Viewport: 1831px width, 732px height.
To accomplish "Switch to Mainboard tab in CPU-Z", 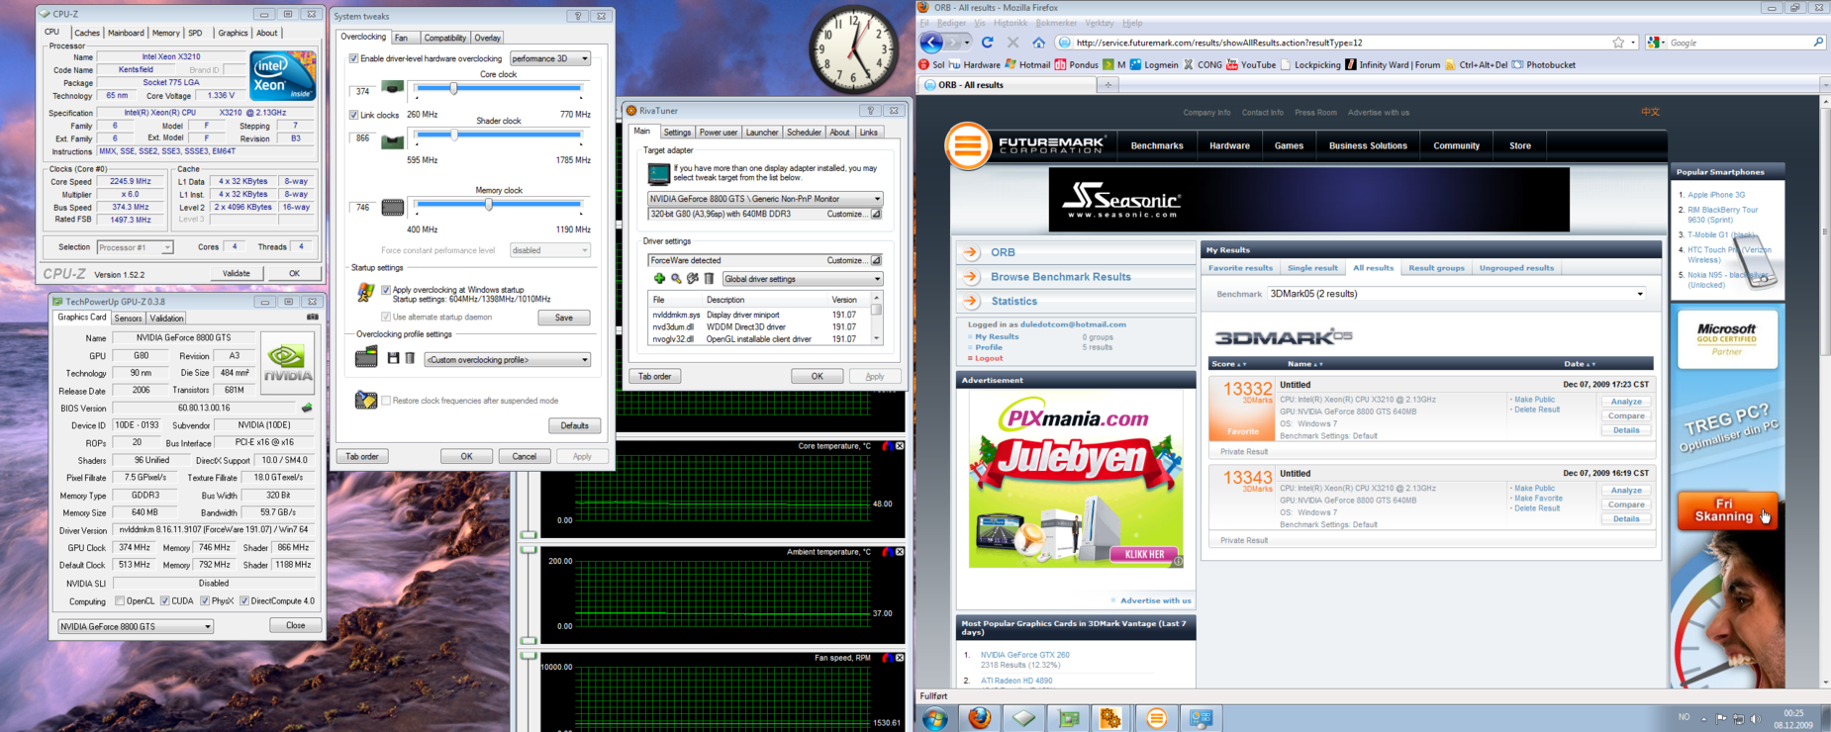I will pos(126,33).
